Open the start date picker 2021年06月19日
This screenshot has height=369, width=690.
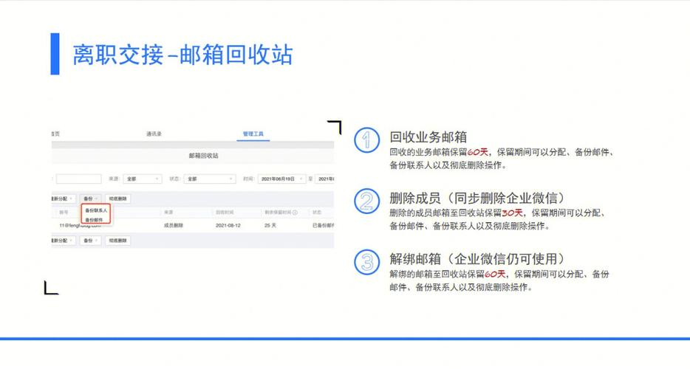281,179
